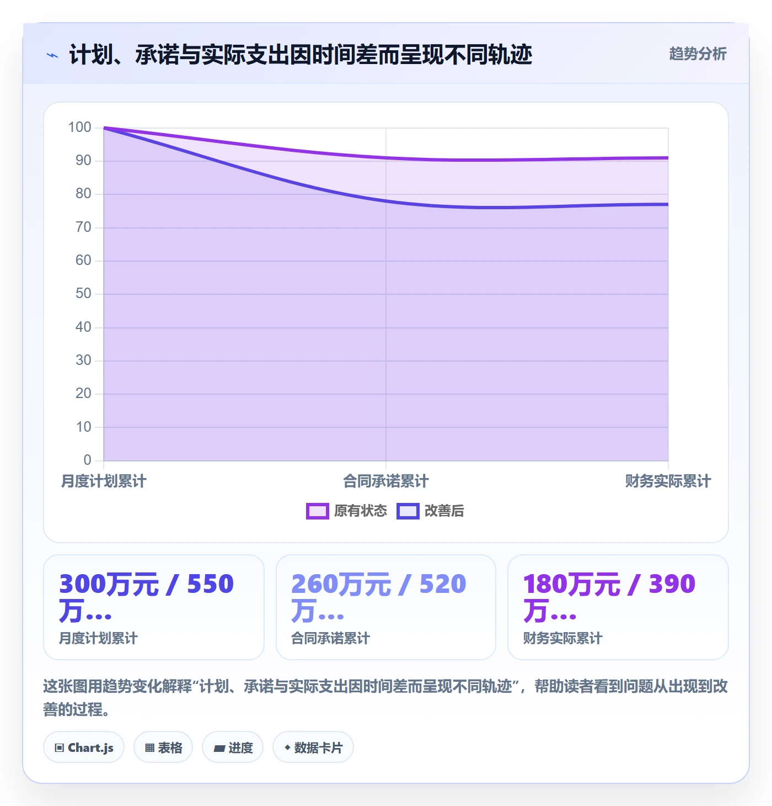Click the 60 y-axis tick label
Screen dimensions: 772x806
tap(83, 261)
